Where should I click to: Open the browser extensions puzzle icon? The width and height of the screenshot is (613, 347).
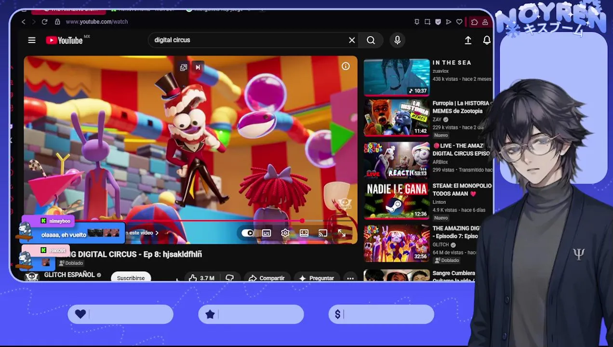coord(475,22)
